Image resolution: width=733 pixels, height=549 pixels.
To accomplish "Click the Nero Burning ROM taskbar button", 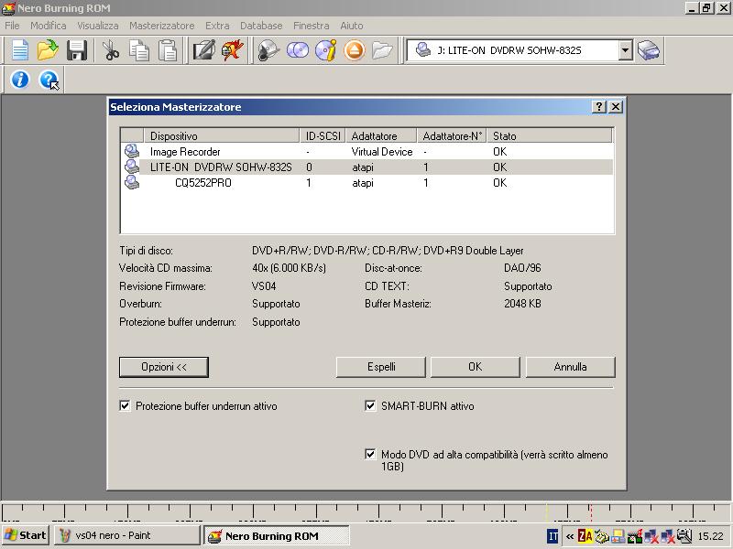I will pos(277,535).
